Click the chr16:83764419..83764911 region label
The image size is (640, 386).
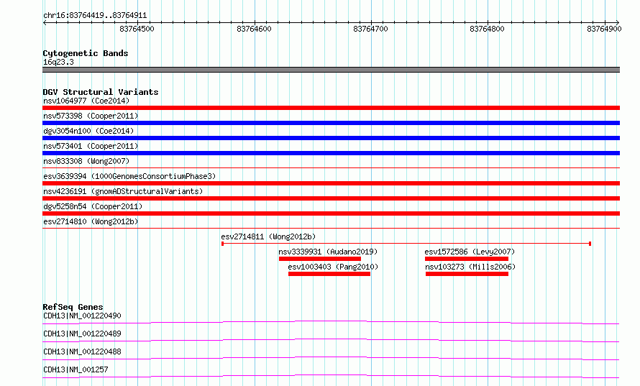pos(95,15)
